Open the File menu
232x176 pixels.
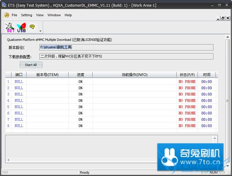14,15
